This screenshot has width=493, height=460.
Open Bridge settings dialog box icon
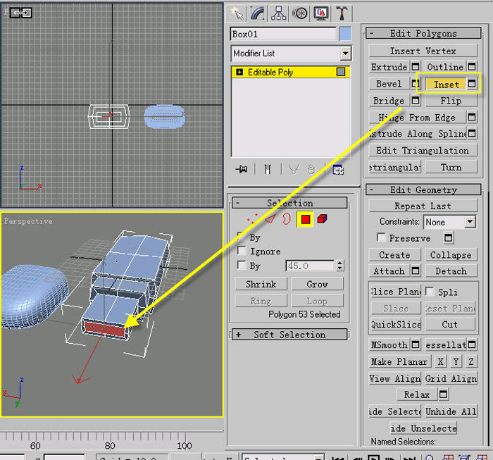click(x=416, y=100)
